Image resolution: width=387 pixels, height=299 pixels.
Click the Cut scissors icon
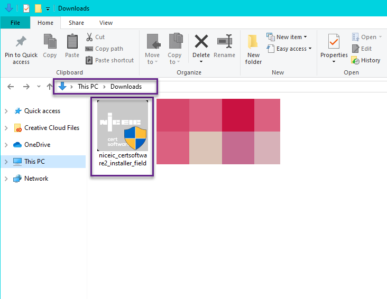pyautogui.click(x=89, y=37)
